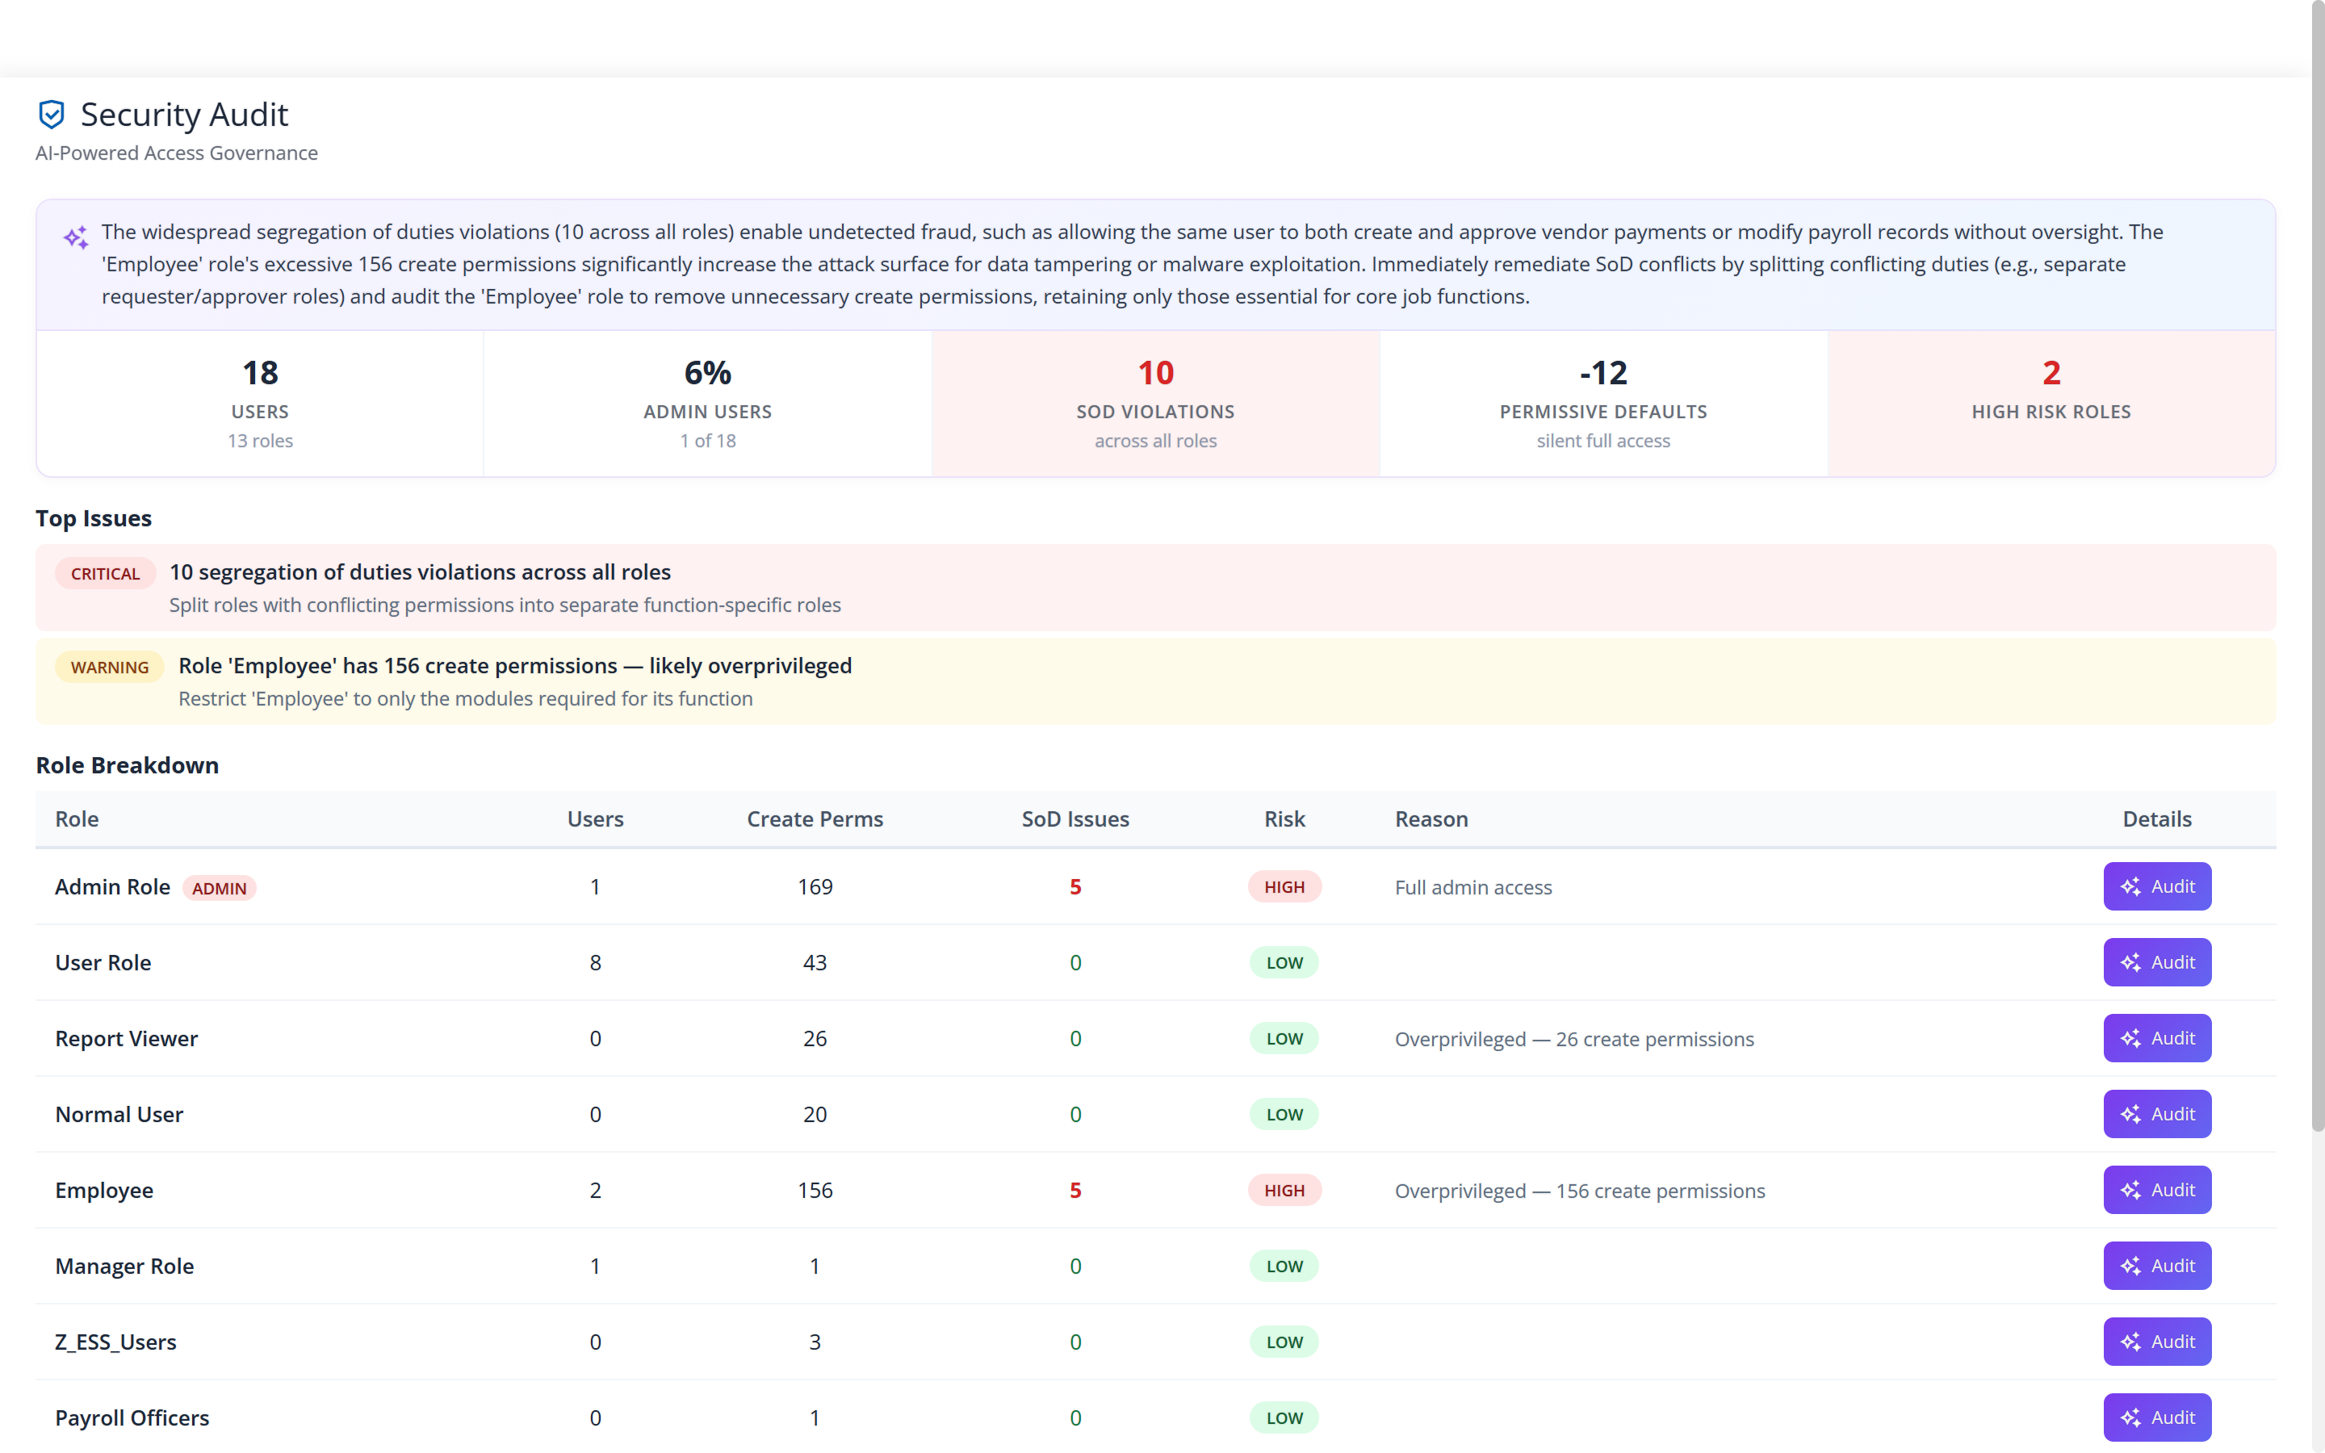Screen dimensions: 2325x1453
Task: Open Audit details for User Role
Action: pyautogui.click(x=2157, y=962)
